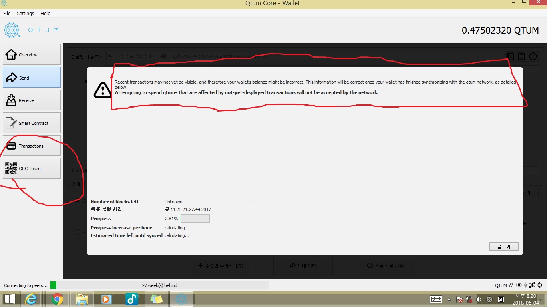The image size is (547, 307).
Task: Click the sync progress bar in the overlay
Action: coord(195,219)
